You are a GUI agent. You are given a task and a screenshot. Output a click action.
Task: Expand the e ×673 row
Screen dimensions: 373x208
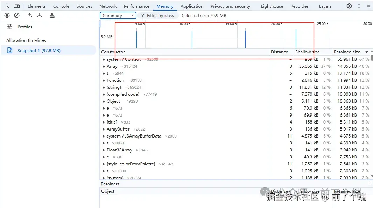coord(104,108)
